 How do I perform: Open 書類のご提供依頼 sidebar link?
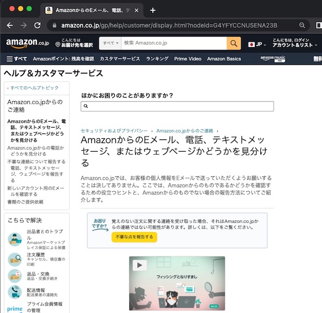[x=25, y=202]
